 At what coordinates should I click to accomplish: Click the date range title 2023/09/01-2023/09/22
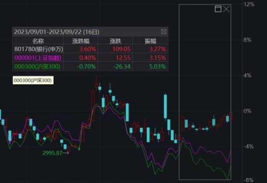(48, 32)
